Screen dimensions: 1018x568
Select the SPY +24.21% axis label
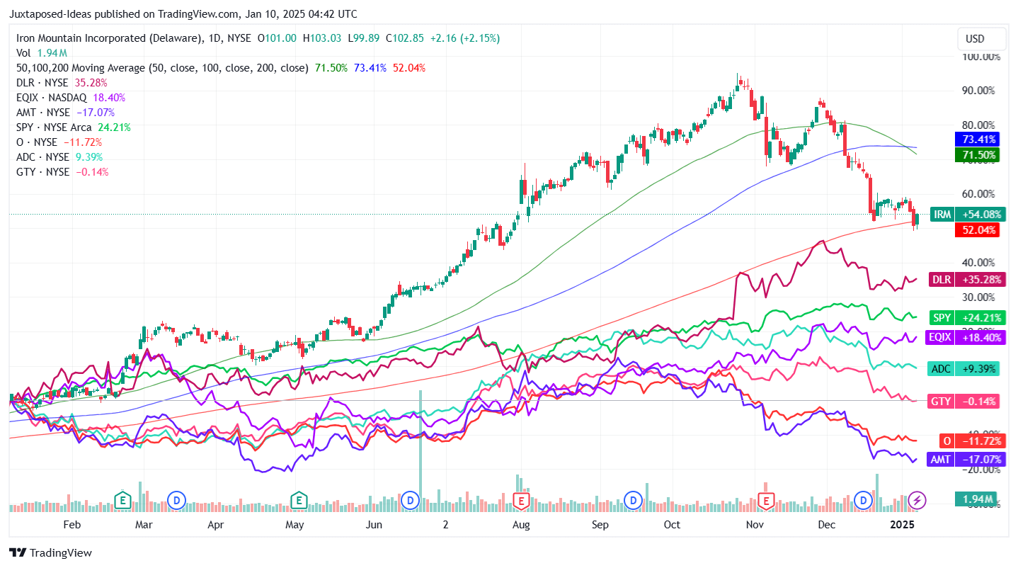click(x=967, y=318)
